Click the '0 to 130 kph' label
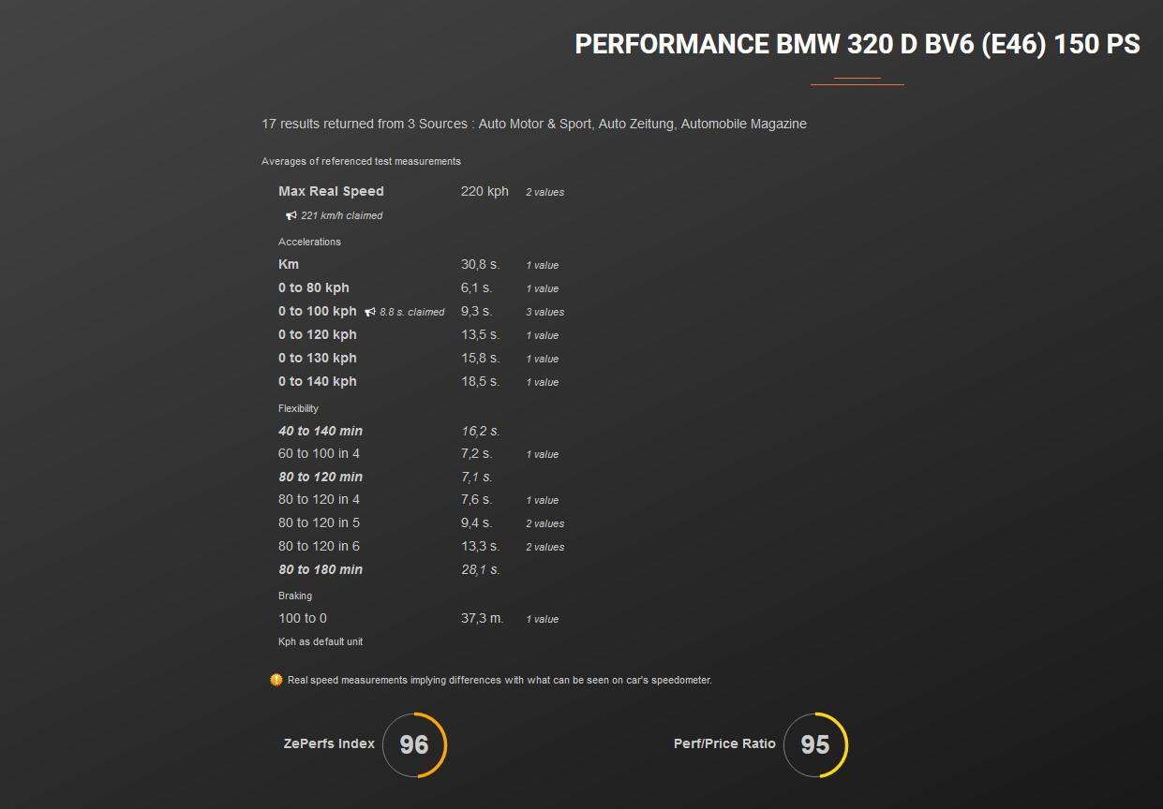 318,358
